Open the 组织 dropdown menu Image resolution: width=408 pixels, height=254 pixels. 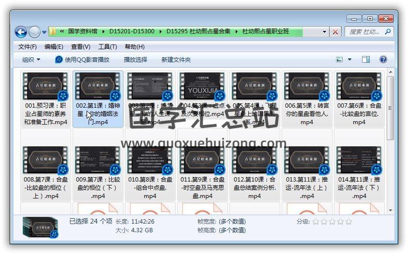[31, 59]
